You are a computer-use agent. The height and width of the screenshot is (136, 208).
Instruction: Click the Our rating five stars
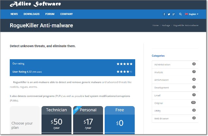click(124, 64)
